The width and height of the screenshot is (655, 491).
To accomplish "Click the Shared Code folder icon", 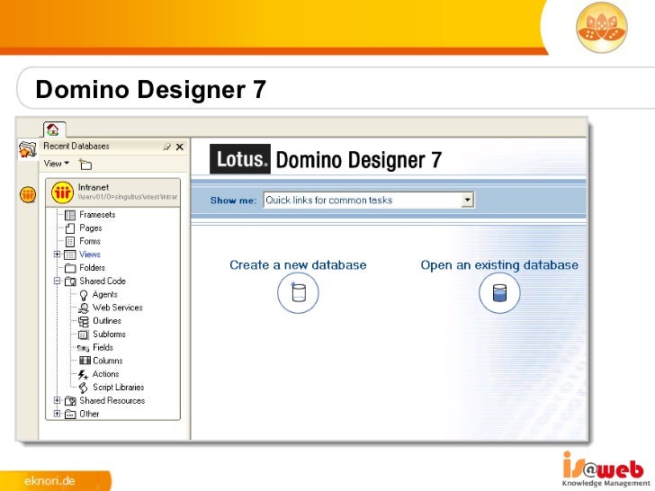I will tap(70, 281).
